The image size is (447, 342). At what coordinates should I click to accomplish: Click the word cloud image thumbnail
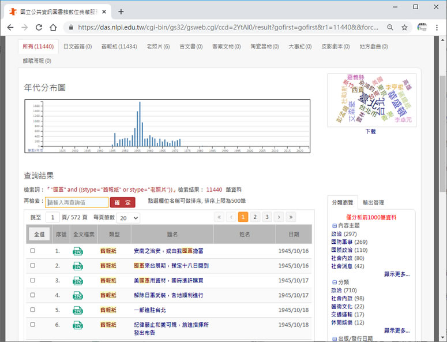coord(372,100)
